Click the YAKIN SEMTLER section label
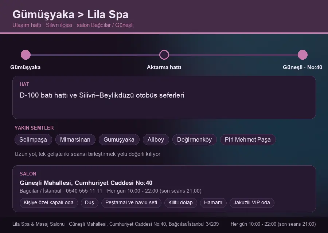Screen dimensions: 328x233 34,128
